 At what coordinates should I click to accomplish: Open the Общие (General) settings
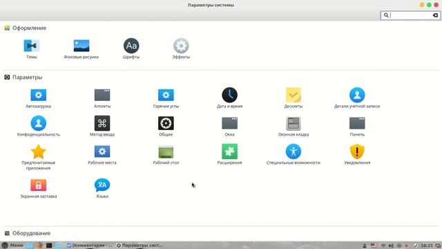pos(166,127)
